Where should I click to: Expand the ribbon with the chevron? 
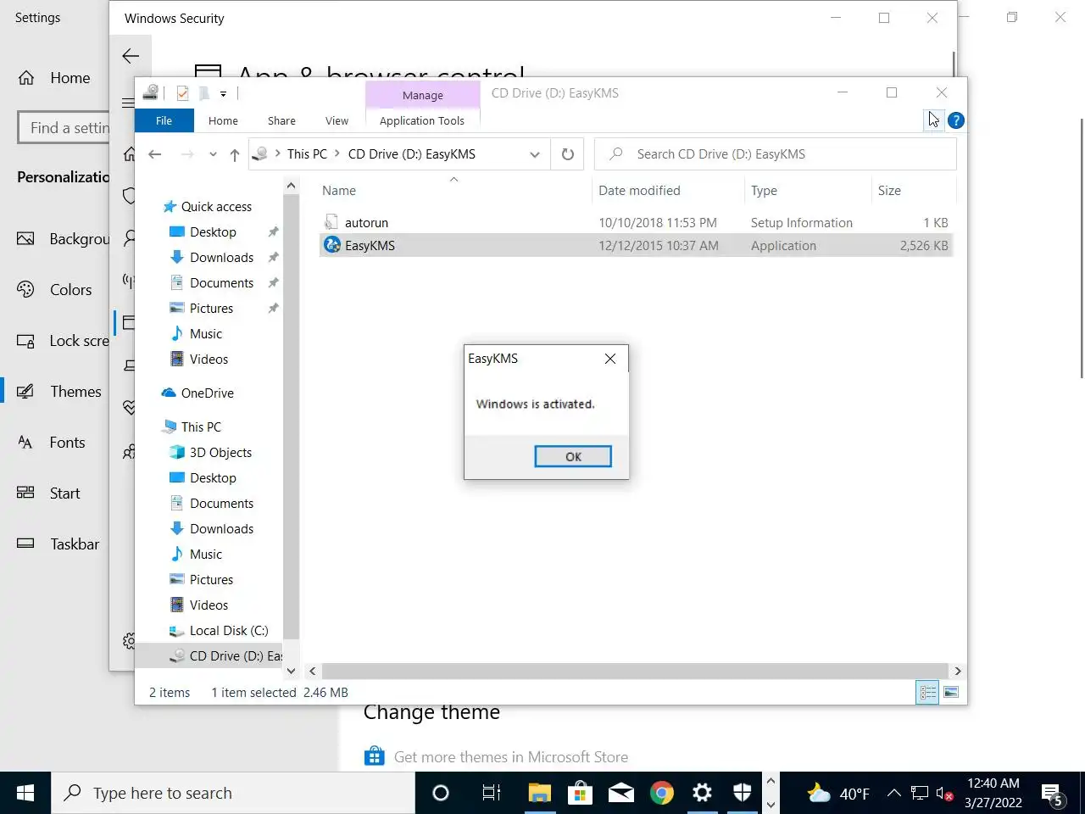click(932, 120)
